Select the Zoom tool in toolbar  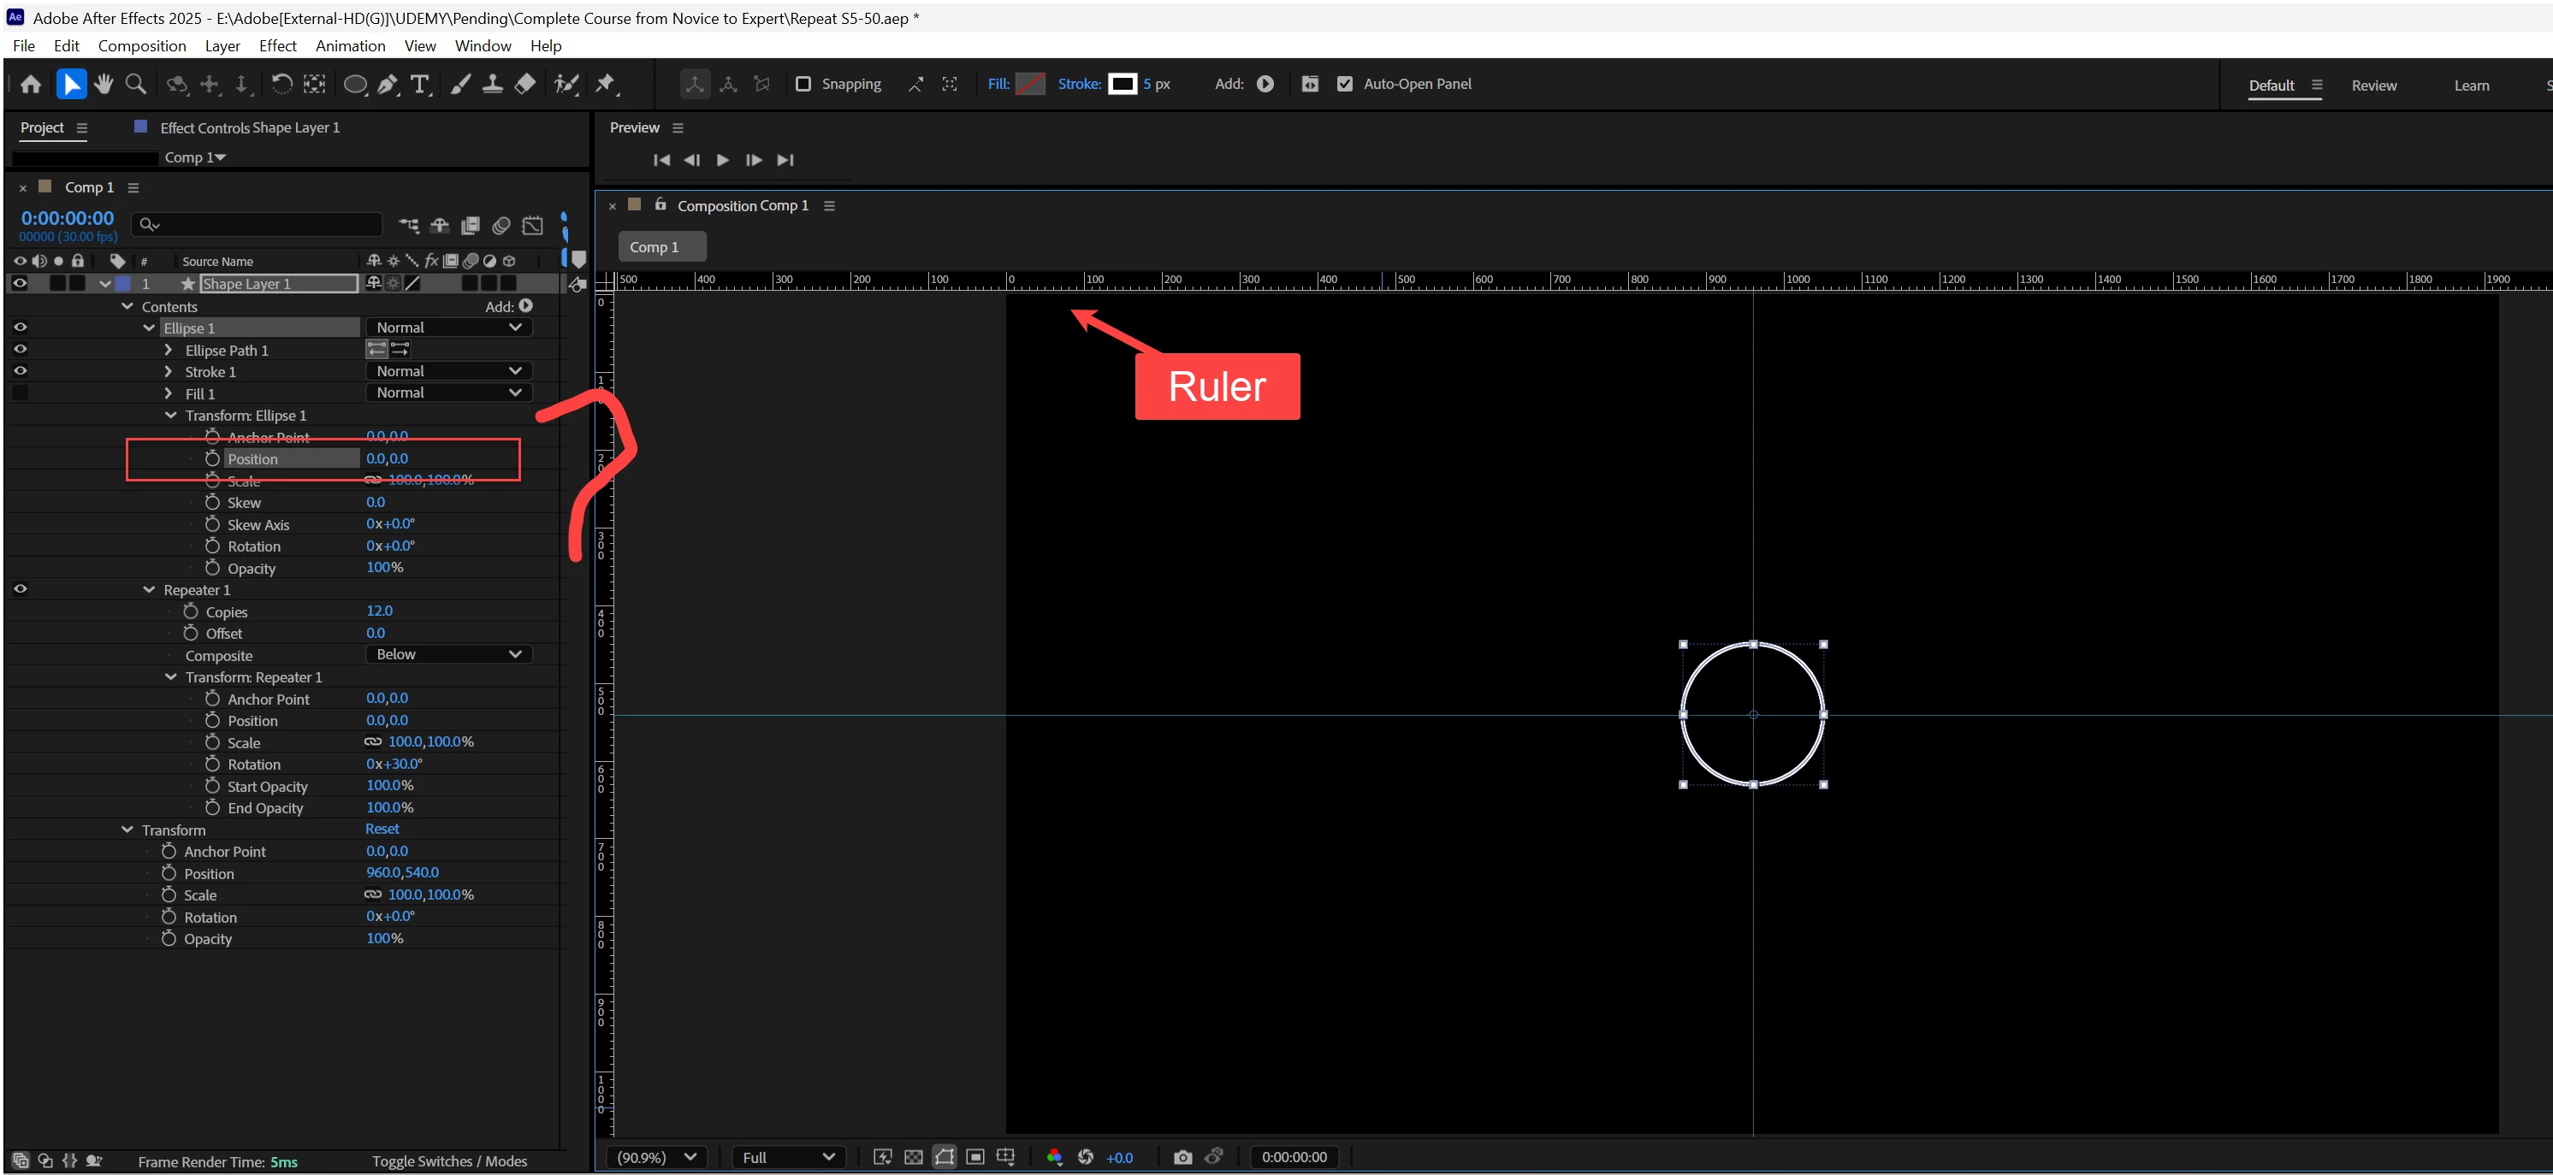(x=136, y=84)
